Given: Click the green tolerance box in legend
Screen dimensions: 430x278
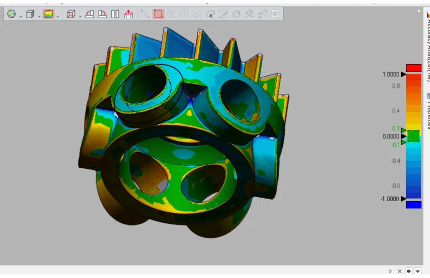Looking at the screenshot, I should pyautogui.click(x=413, y=136).
